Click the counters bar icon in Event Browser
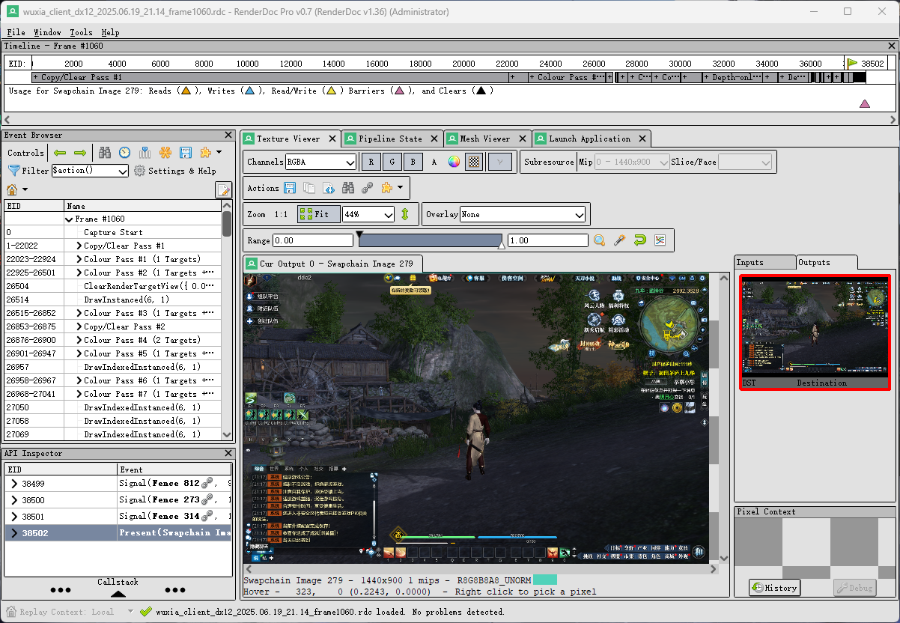Viewport: 900px width, 623px height. pos(145,153)
